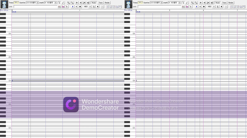
Task: Insert a rest with left window R icon
Action: tap(67, 7)
